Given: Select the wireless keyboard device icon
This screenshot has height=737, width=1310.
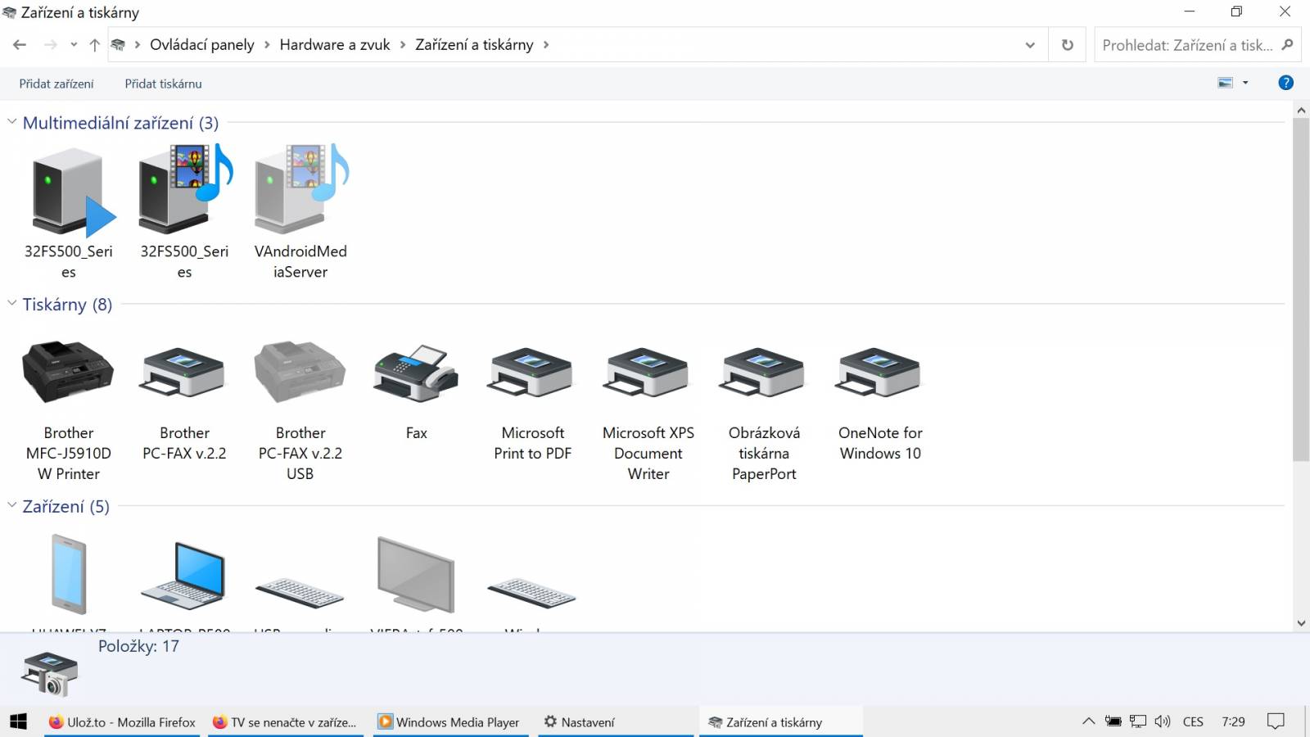Looking at the screenshot, I should pos(533,591).
